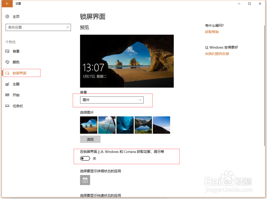Click the 锁屏界面 page heading
Screen dimensions: 267x199
click(93, 17)
